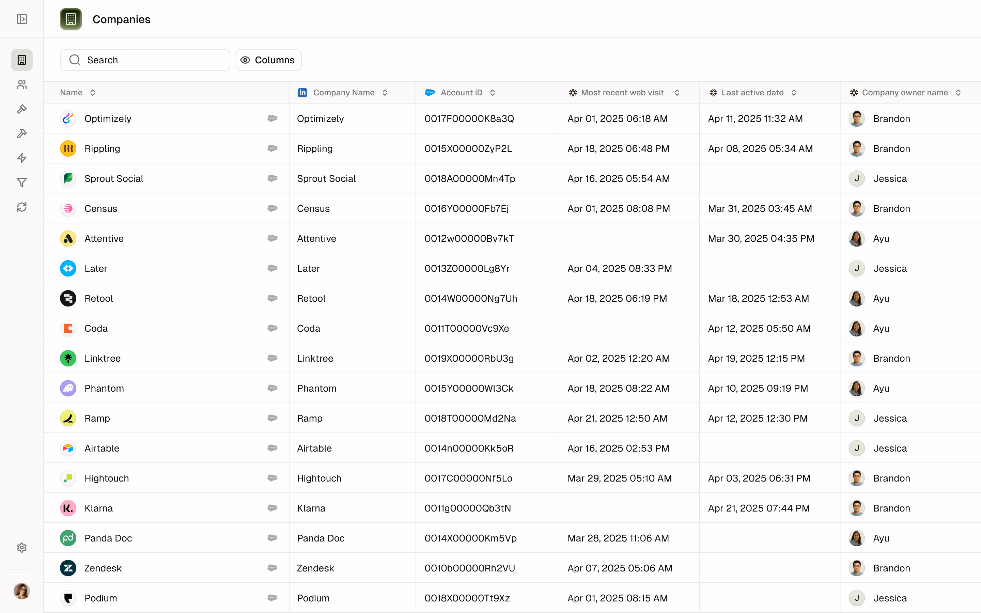Toggle the sidebar collapse icon
The width and height of the screenshot is (981, 613).
(22, 19)
